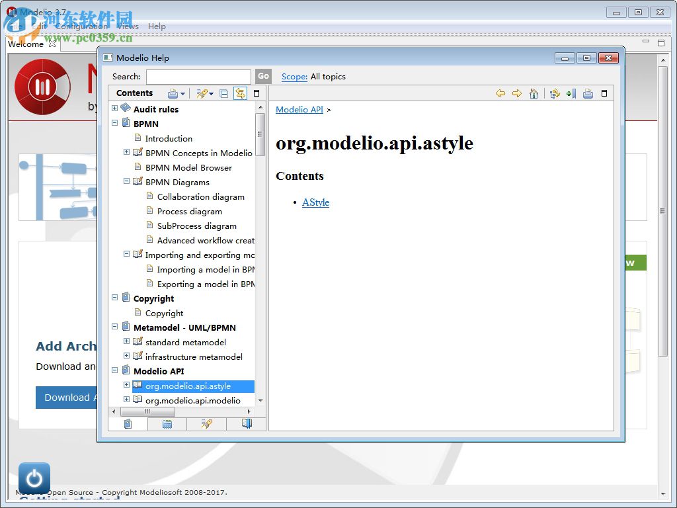Toggle Link with Contents button
The height and width of the screenshot is (508, 677).
click(x=241, y=93)
